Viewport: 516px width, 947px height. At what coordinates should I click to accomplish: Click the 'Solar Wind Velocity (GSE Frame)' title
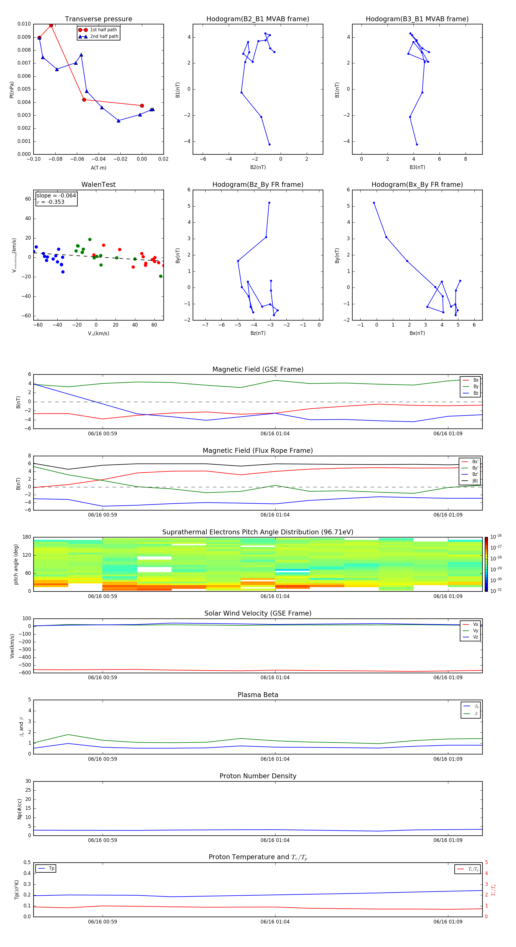pos(258,613)
